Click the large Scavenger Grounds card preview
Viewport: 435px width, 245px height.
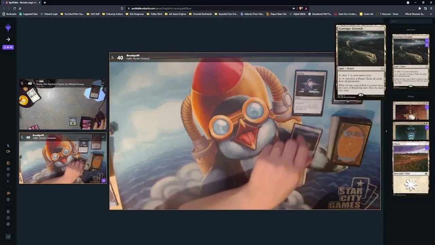point(361,62)
